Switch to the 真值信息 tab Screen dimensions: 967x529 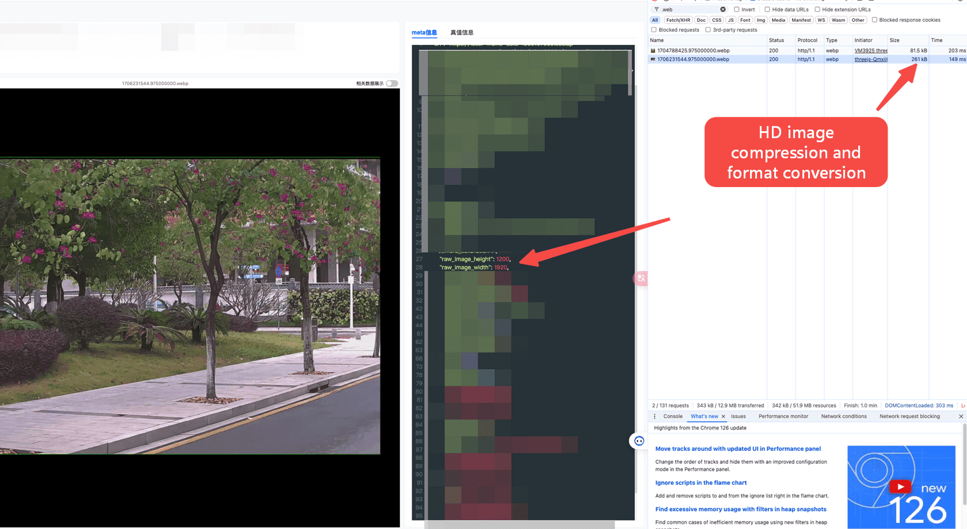[462, 33]
